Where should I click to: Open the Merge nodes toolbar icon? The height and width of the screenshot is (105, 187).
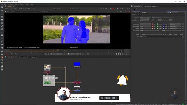[x=2, y=29]
